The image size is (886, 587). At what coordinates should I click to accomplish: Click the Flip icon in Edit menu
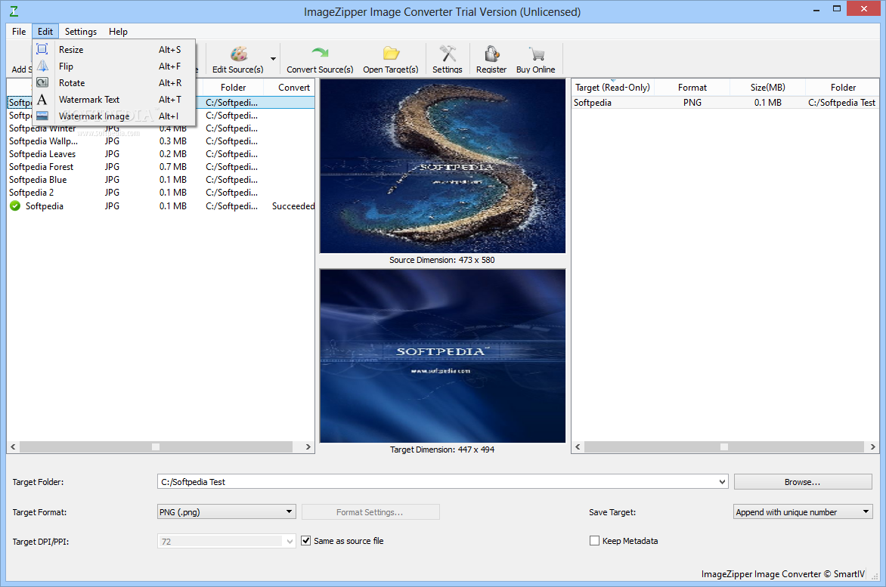pyautogui.click(x=42, y=66)
